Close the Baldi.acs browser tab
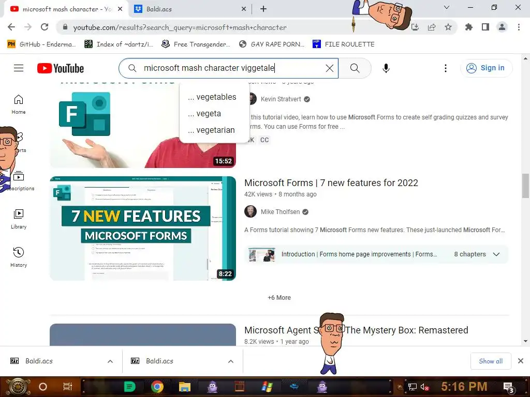 [243, 9]
